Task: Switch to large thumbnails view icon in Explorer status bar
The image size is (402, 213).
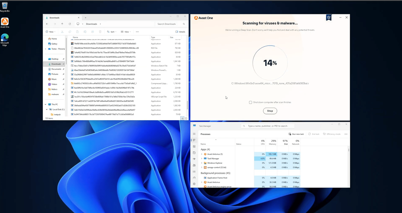Action: coord(186,118)
